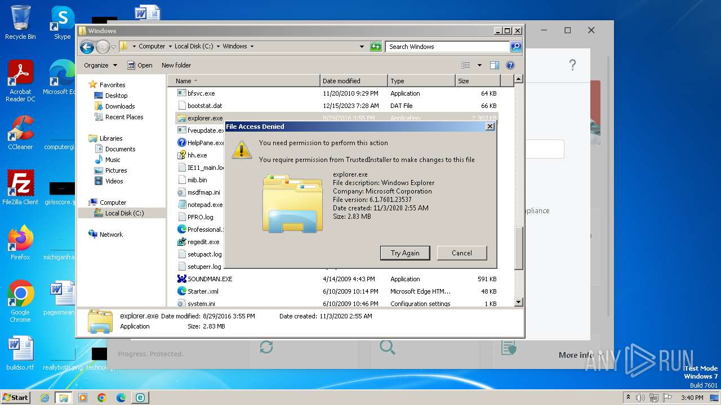Select Libraries in navigation pane
Image resolution: width=721 pixels, height=405 pixels.
click(x=105, y=138)
